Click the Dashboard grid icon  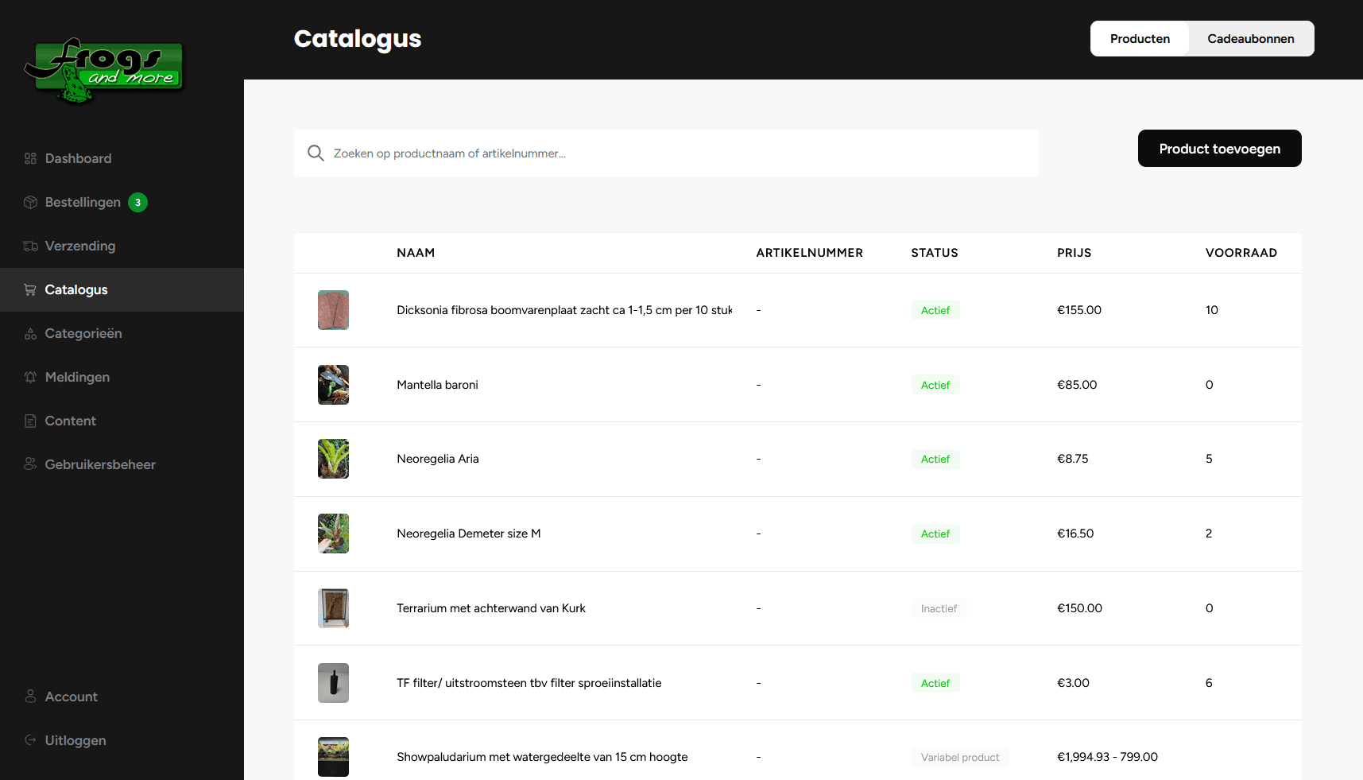coord(30,158)
